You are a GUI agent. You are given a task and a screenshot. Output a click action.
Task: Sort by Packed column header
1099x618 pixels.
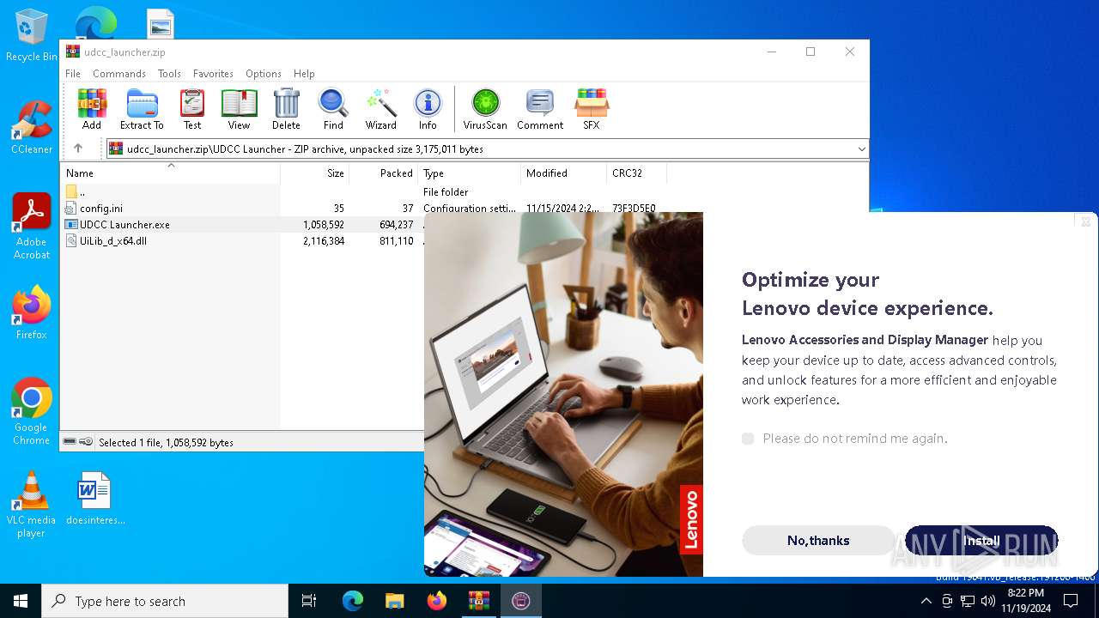384,173
